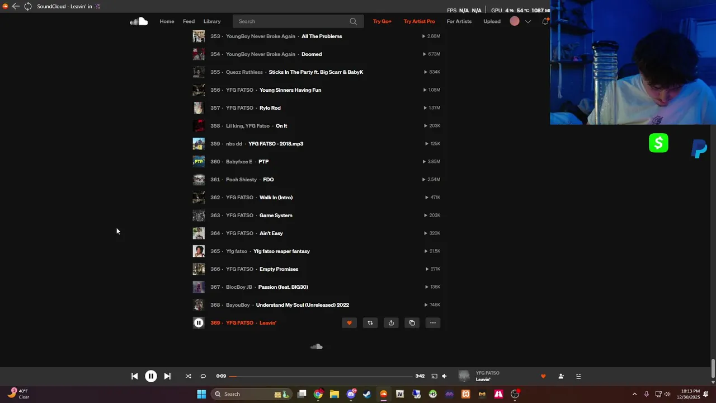Screen dimensions: 716x403
Task: Click the cast to device icon
Action: coord(434,376)
